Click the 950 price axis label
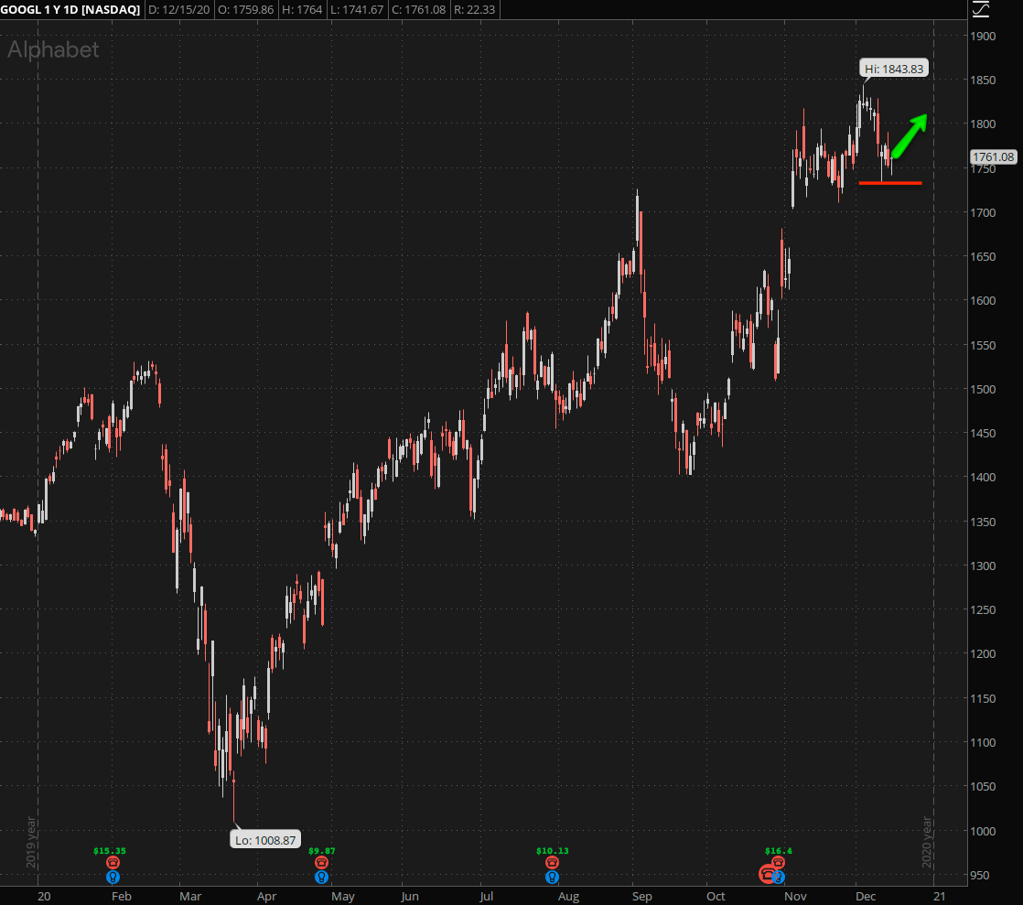 coord(979,876)
